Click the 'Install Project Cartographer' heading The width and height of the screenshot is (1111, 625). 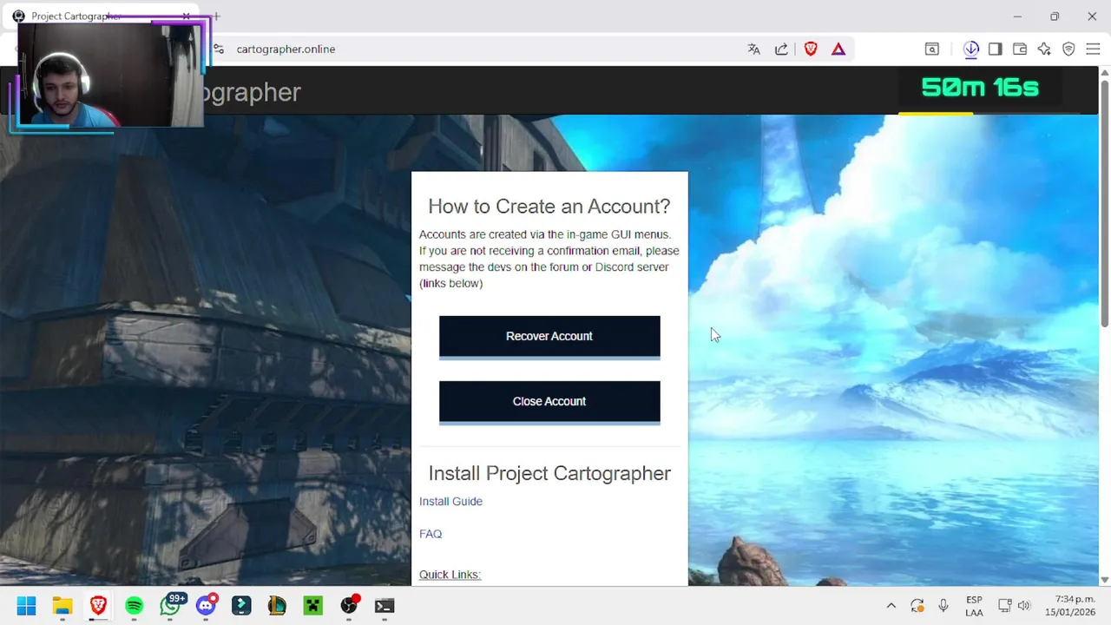(x=549, y=473)
